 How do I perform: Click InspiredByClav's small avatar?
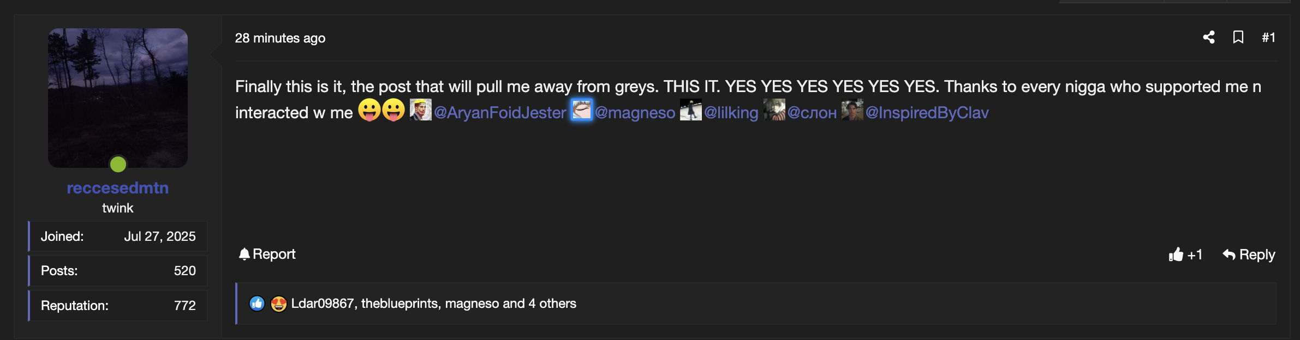852,110
